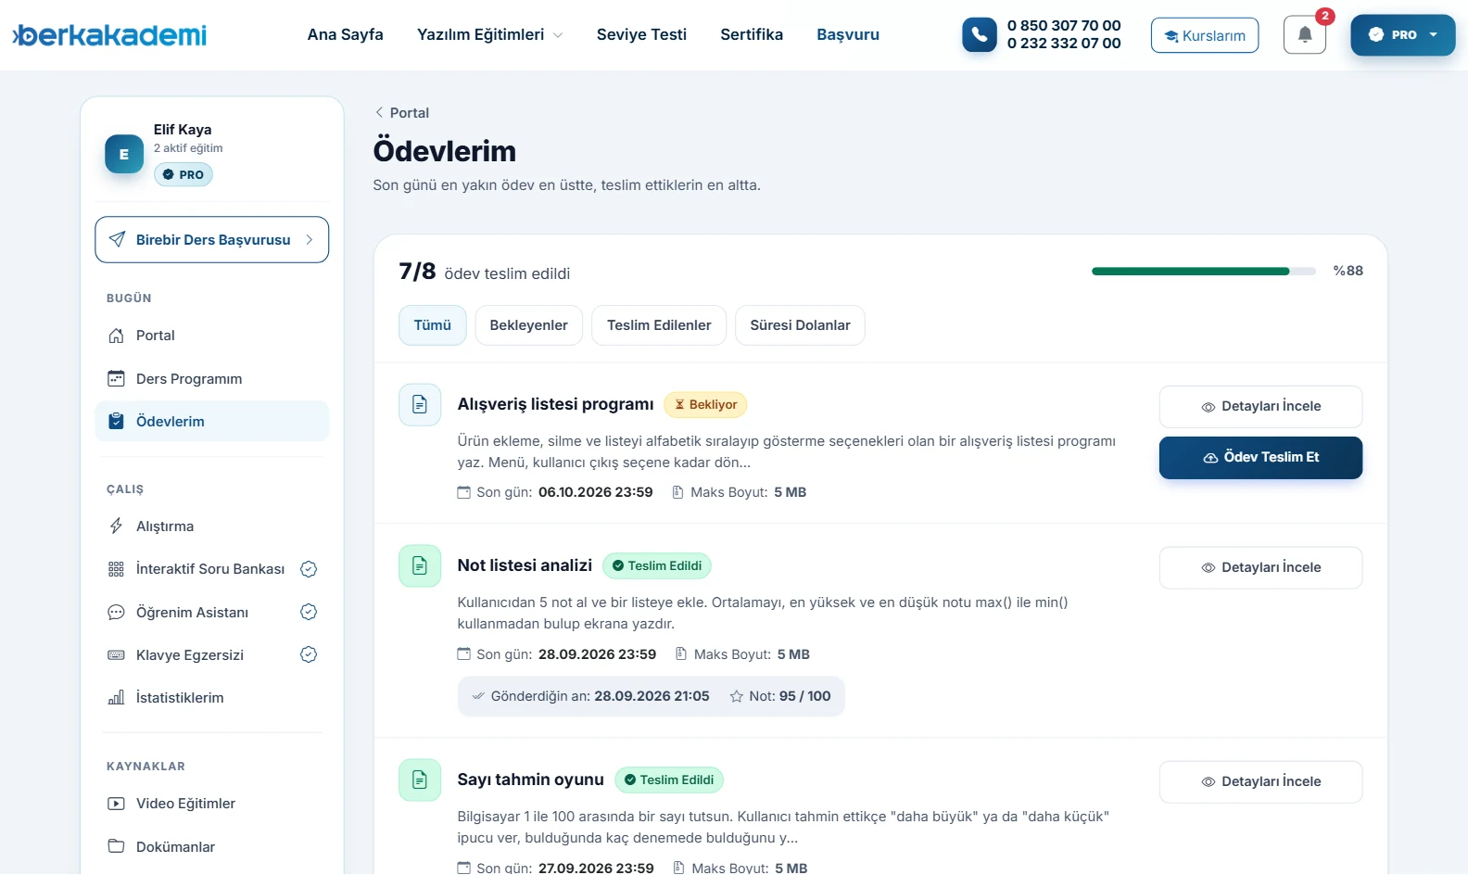This screenshot has height=875, width=1468.
Task: Expand the Yazılım Eğitimleri menu
Action: point(490,34)
